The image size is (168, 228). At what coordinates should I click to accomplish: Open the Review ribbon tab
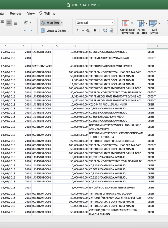15,14
